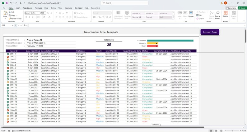Click the Undo arrow icon
The image size is (247, 132).
(11, 3)
